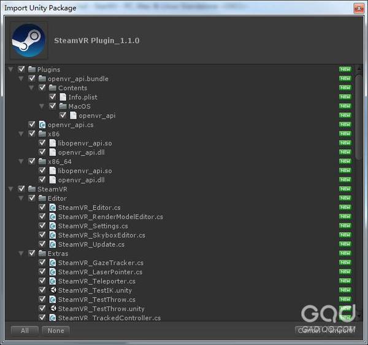Click the NEW badge on the Plugins row
Screen dimensions: 368x345
tap(345, 69)
